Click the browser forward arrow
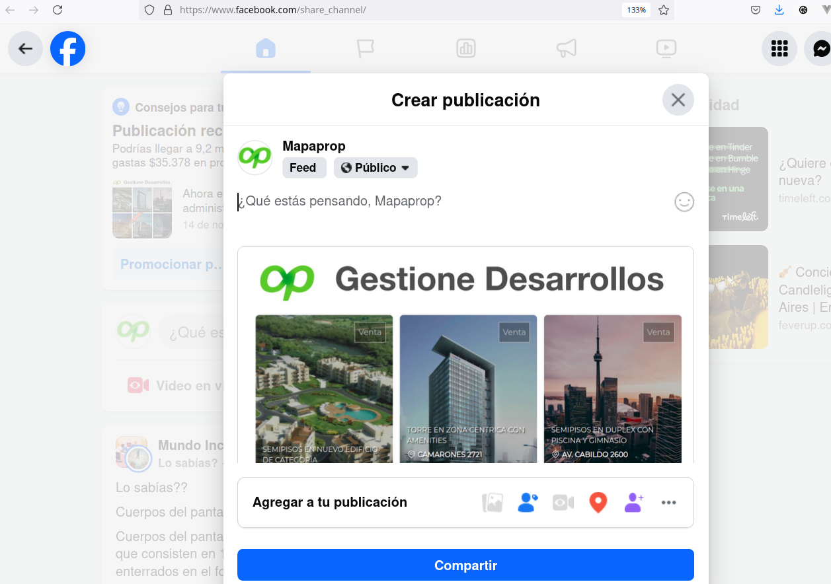The width and height of the screenshot is (831, 584). tap(34, 10)
